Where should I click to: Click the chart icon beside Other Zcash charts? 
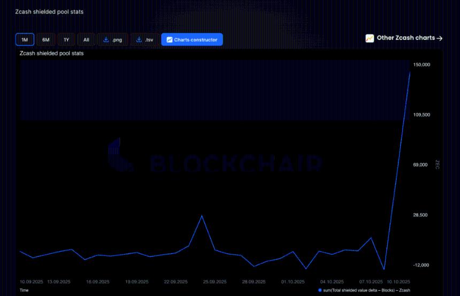(370, 38)
